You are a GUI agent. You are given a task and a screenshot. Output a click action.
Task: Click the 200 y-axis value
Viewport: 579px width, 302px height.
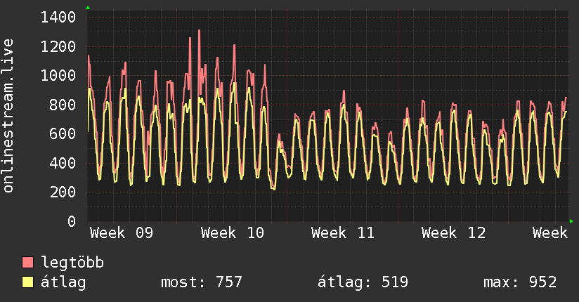coord(63,192)
